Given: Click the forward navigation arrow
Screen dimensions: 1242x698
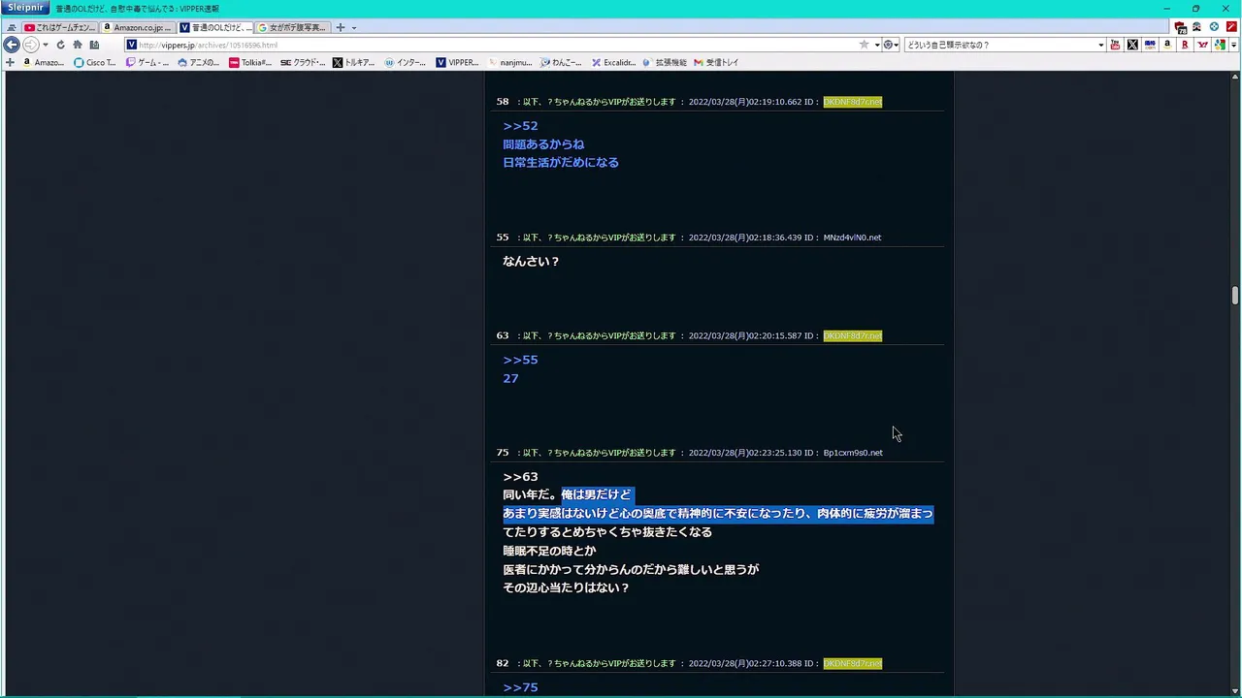Looking at the screenshot, I should point(30,45).
